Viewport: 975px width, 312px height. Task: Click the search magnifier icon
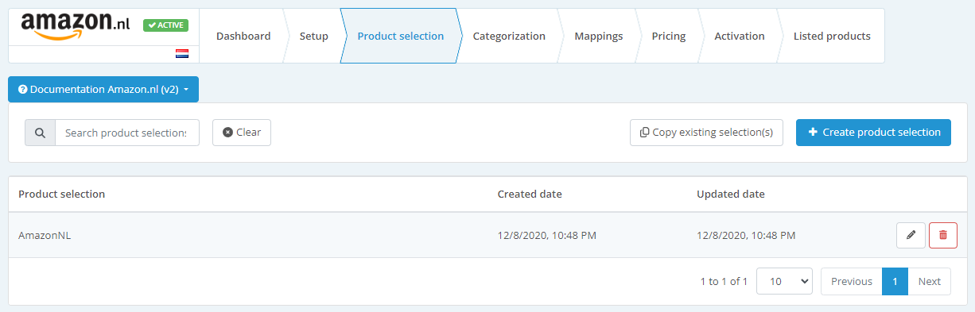click(x=41, y=133)
